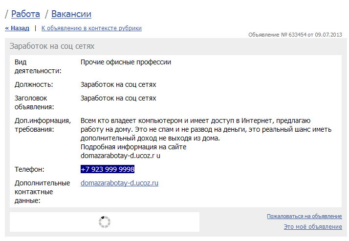Open the underlined domazarabotay-d.ucoz.ru link

pos(119,183)
